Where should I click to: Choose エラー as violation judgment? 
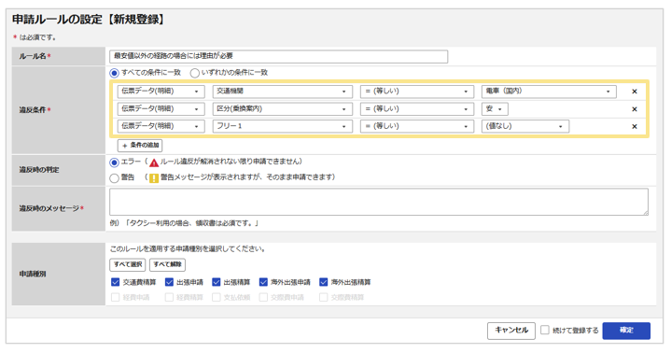pos(114,162)
